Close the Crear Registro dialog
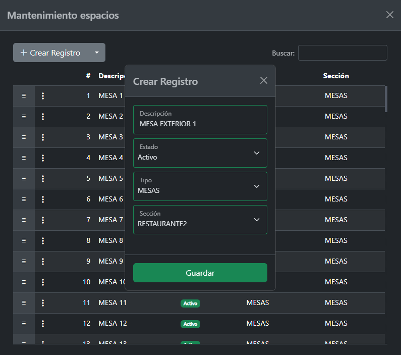The height and width of the screenshot is (355, 401). click(x=263, y=81)
